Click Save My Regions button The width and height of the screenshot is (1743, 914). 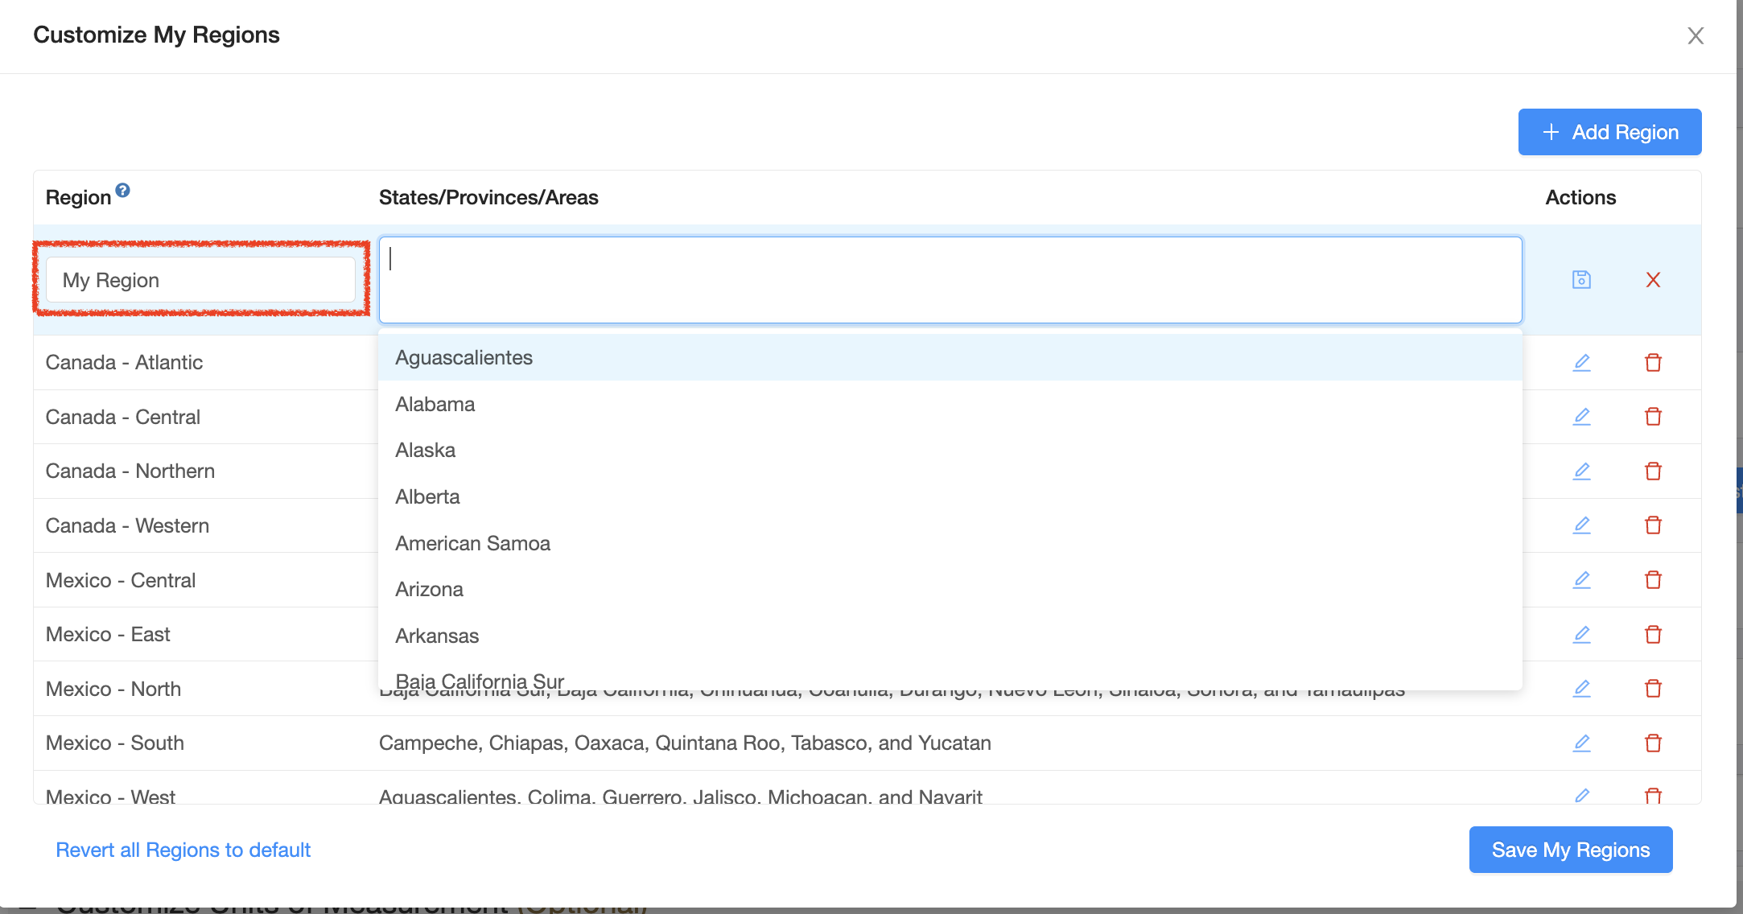pyautogui.click(x=1570, y=850)
